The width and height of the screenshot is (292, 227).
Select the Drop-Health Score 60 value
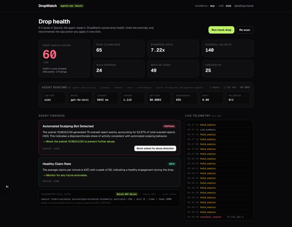click(50, 54)
